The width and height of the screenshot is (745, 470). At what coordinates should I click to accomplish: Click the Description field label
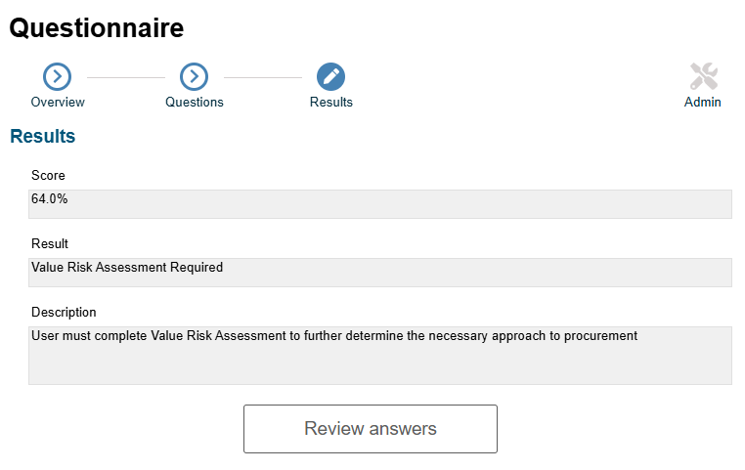point(64,312)
